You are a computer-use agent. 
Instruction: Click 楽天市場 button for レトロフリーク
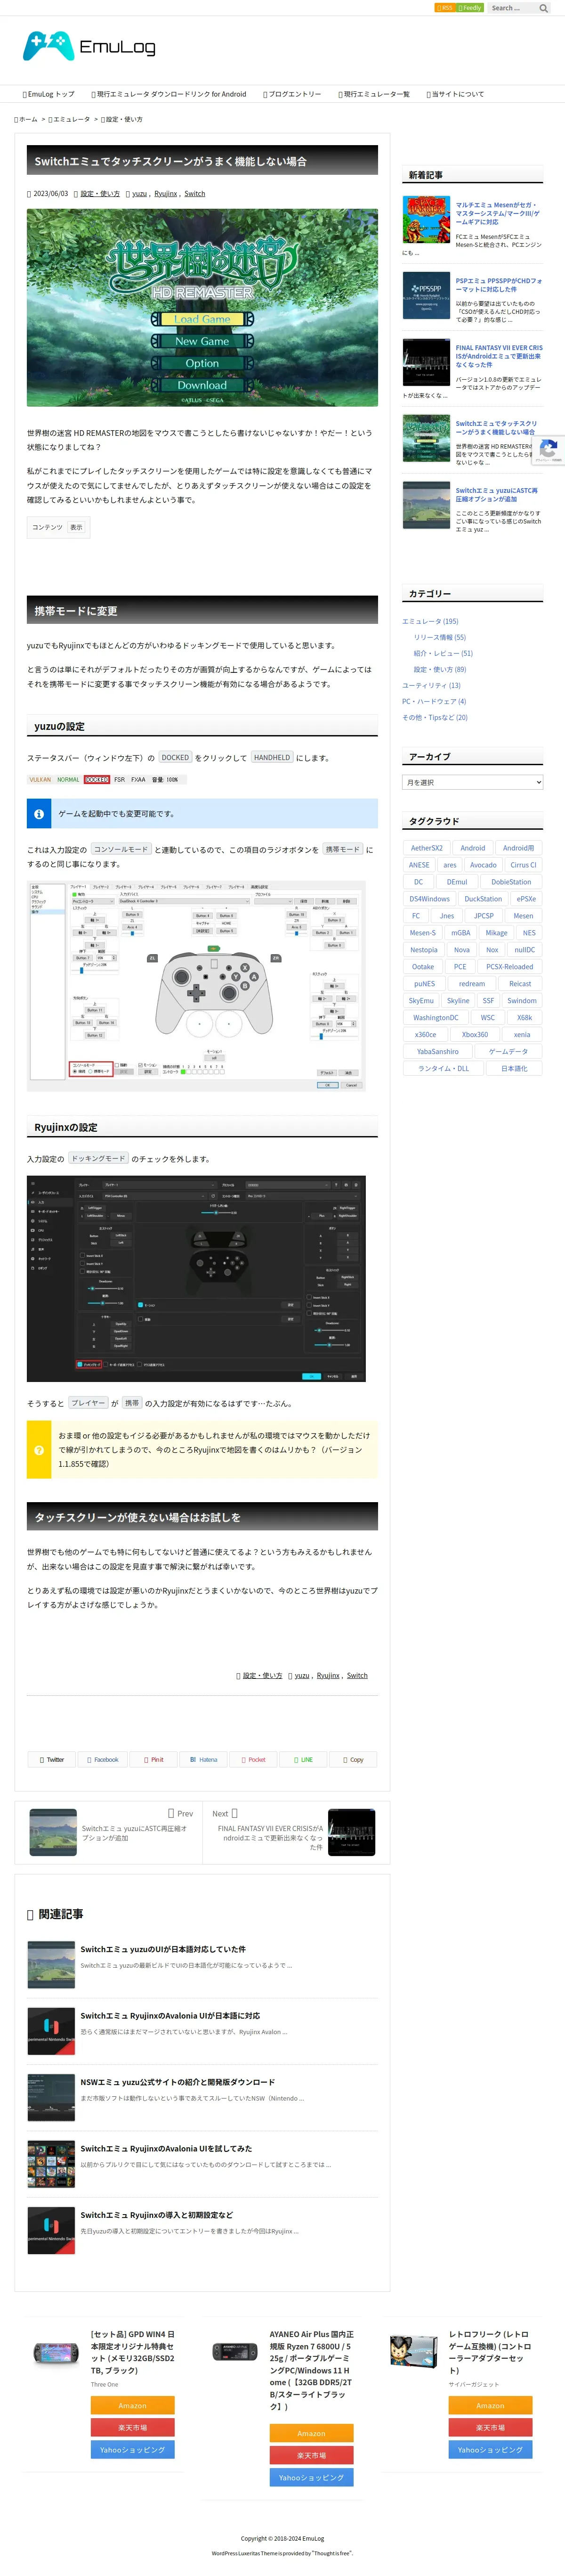pos(490,2428)
